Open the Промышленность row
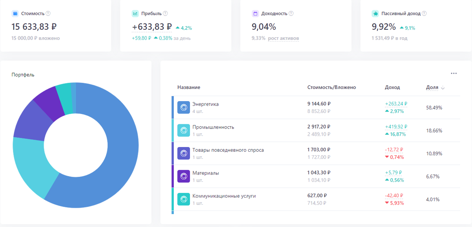 (x=316, y=131)
